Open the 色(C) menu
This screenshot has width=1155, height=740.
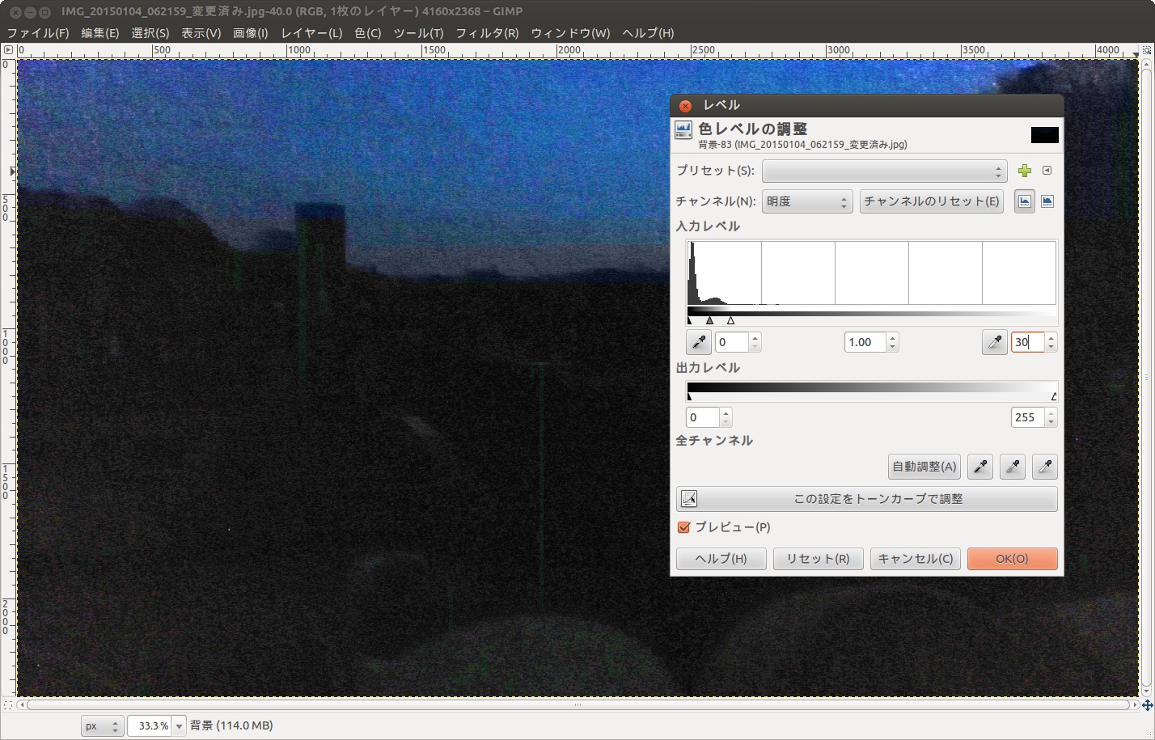point(367,33)
